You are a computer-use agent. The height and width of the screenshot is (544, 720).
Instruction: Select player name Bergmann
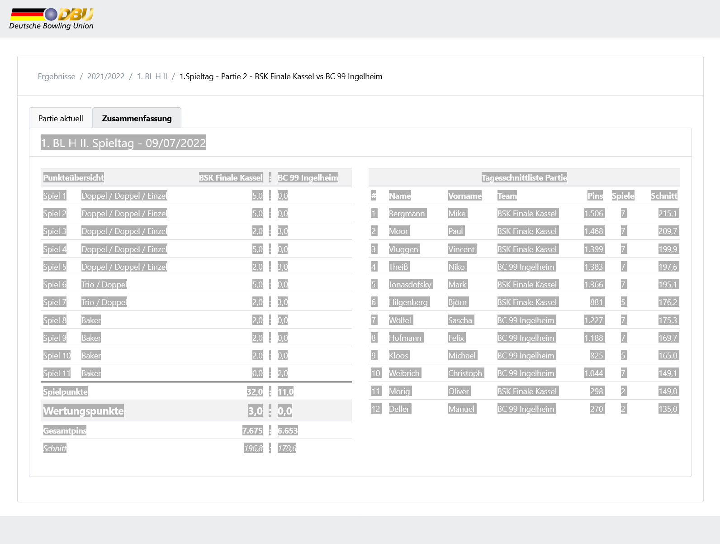pyautogui.click(x=407, y=213)
